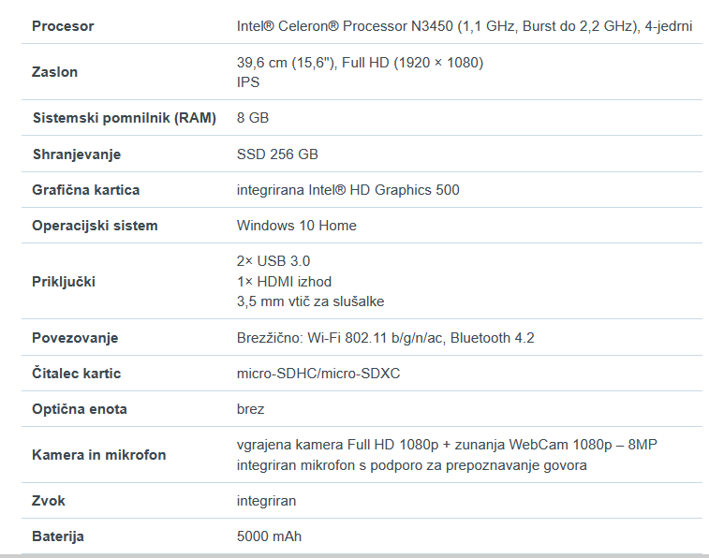Click the Windows 10 Home value
The image size is (709, 558).
pyautogui.click(x=297, y=226)
